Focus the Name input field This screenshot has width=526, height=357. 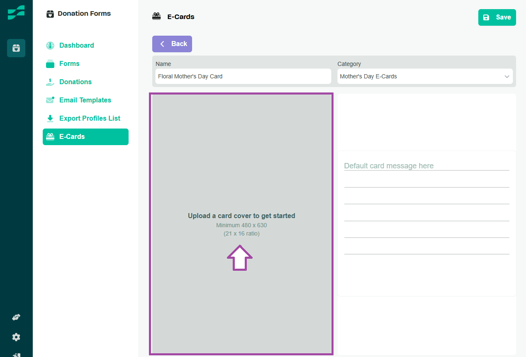point(243,76)
